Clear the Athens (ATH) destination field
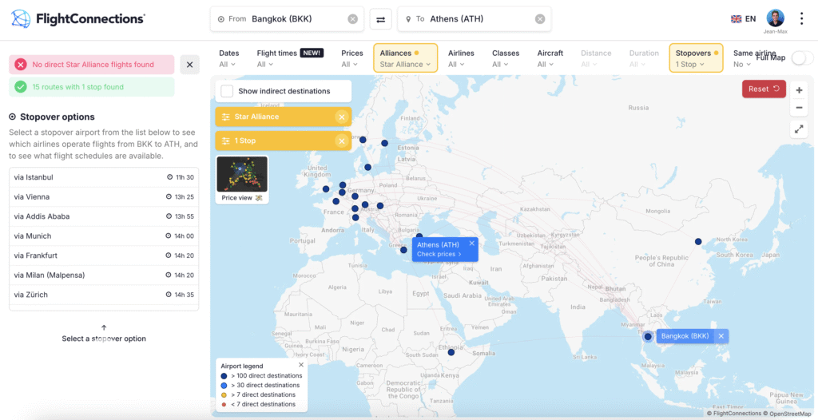This screenshot has width=818, height=420. pos(540,19)
